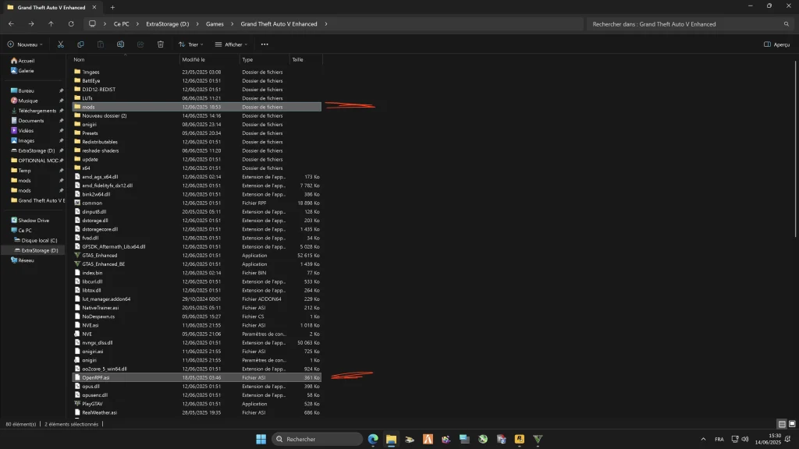Image resolution: width=799 pixels, height=449 pixels.
Task: Add a new tab with the plus button
Action: (112, 6)
